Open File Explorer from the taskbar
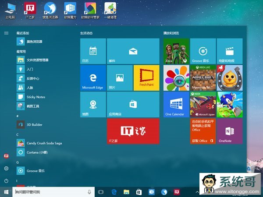The width and height of the screenshot is (263, 197). click(127, 192)
